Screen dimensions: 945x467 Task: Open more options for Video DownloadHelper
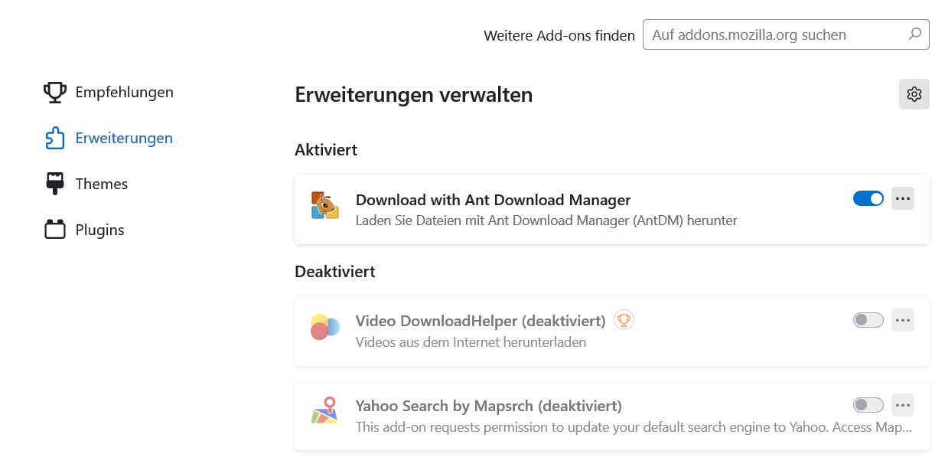click(x=903, y=320)
